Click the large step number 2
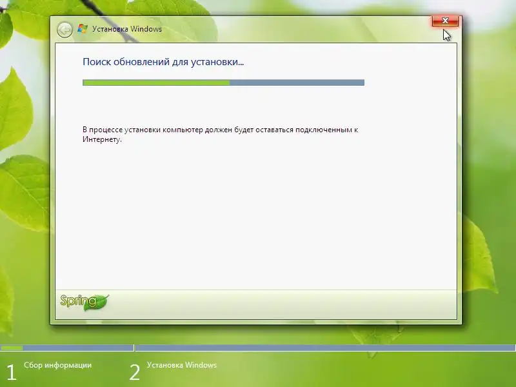This screenshot has width=516, height=387. (x=135, y=373)
